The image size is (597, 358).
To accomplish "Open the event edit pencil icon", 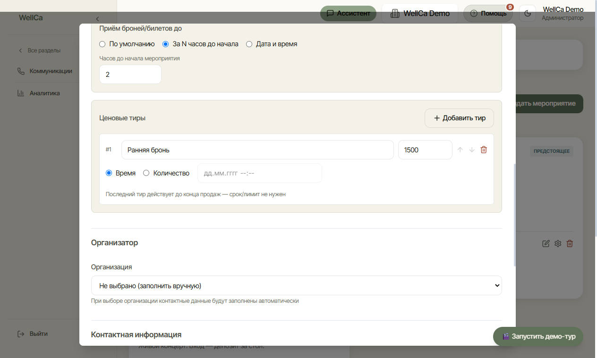I will point(546,244).
